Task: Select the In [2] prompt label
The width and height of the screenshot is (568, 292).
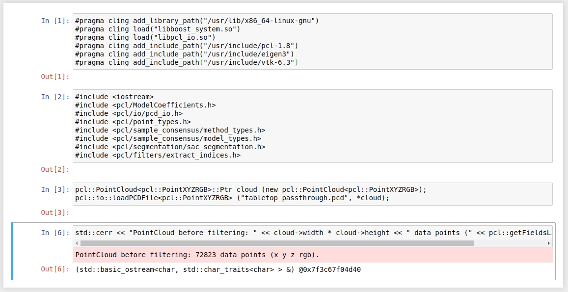Action: pos(55,97)
